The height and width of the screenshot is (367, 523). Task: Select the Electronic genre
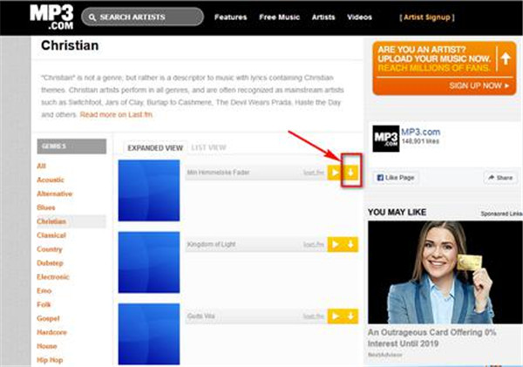tap(53, 277)
